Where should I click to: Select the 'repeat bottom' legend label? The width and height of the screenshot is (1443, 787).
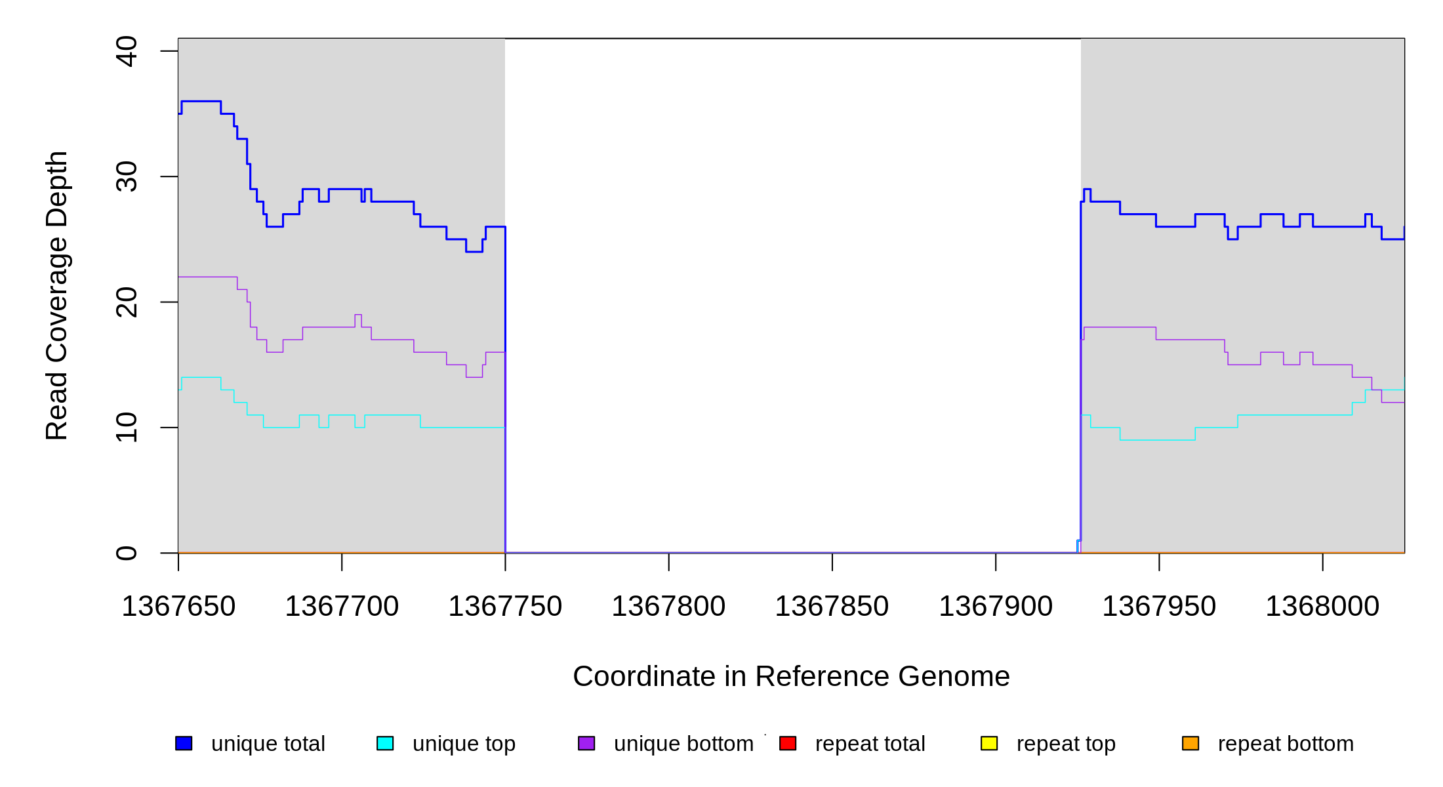click(1286, 744)
